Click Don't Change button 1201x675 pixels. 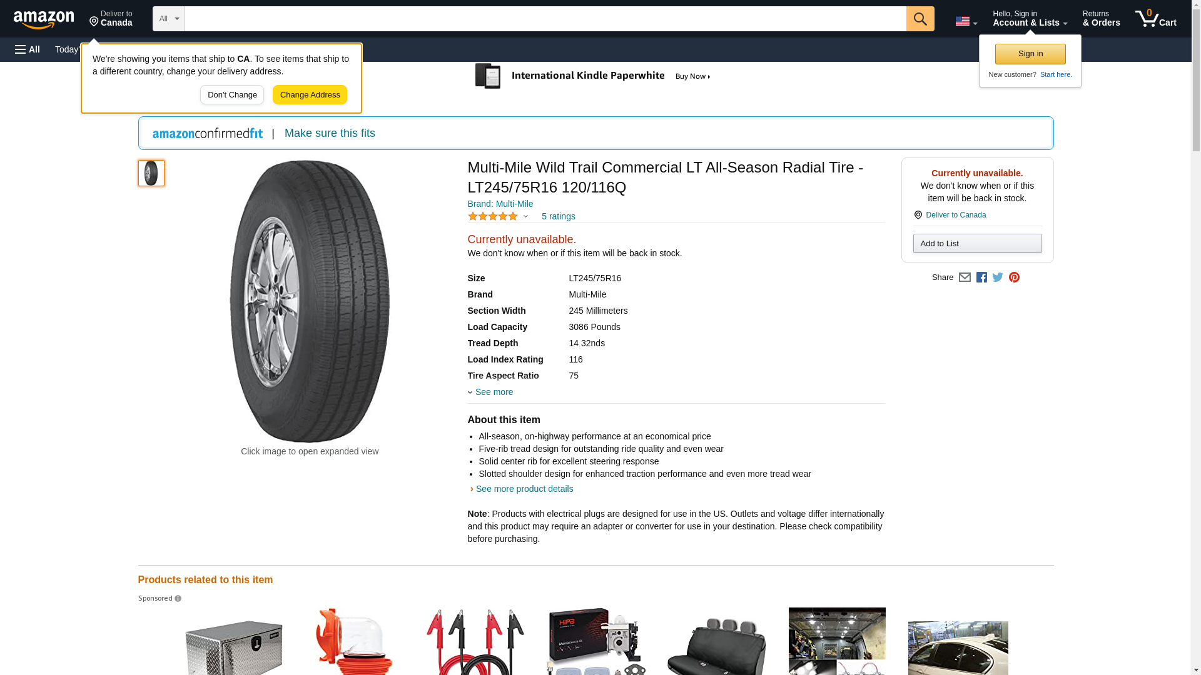click(x=232, y=95)
